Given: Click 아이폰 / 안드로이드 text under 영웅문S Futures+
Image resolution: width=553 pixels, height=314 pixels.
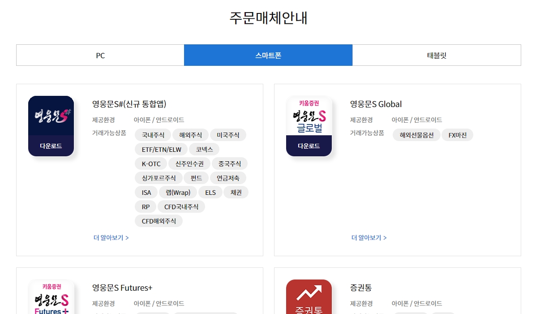Looking at the screenshot, I should click(159, 303).
